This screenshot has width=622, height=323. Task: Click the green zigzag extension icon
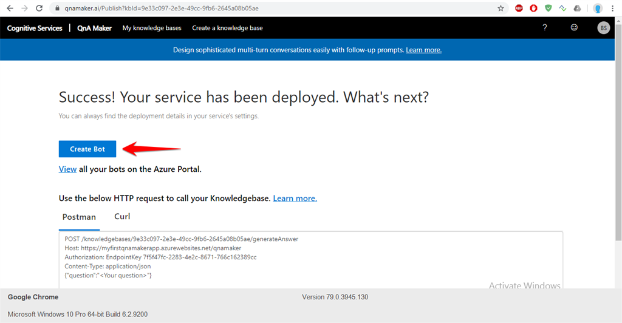[562, 8]
